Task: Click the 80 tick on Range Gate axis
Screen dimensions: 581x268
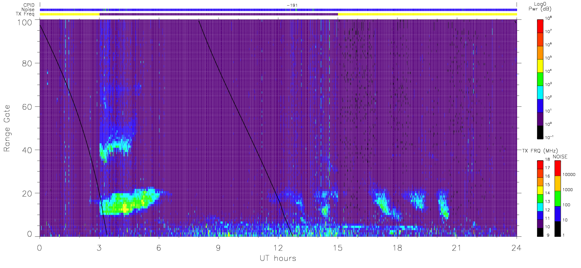Action: (x=28, y=63)
